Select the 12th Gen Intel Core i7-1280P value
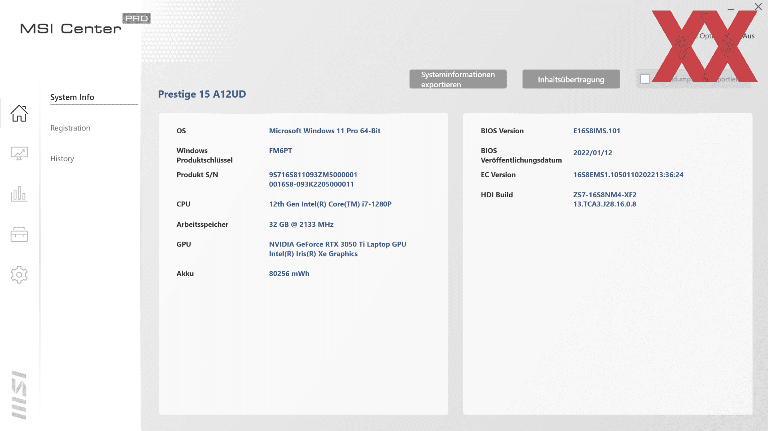Image resolution: width=768 pixels, height=431 pixels. click(x=330, y=204)
